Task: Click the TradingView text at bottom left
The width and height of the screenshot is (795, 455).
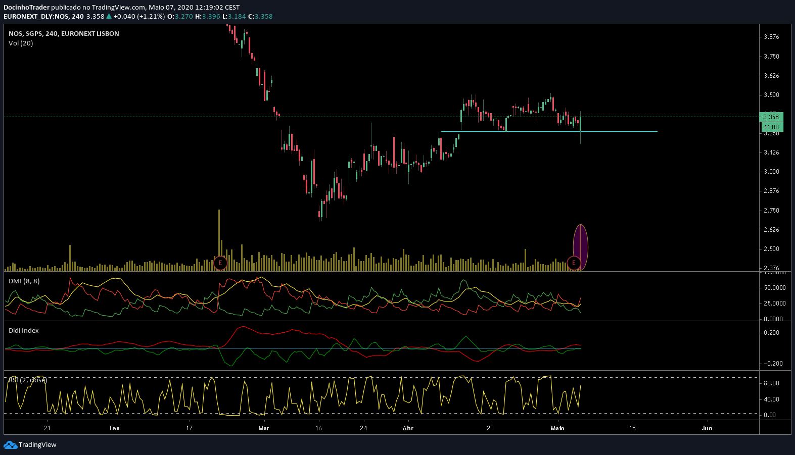Action: click(x=37, y=445)
